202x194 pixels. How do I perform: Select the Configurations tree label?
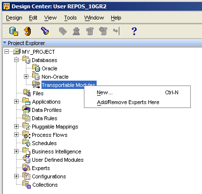pyautogui.click(x=49, y=176)
